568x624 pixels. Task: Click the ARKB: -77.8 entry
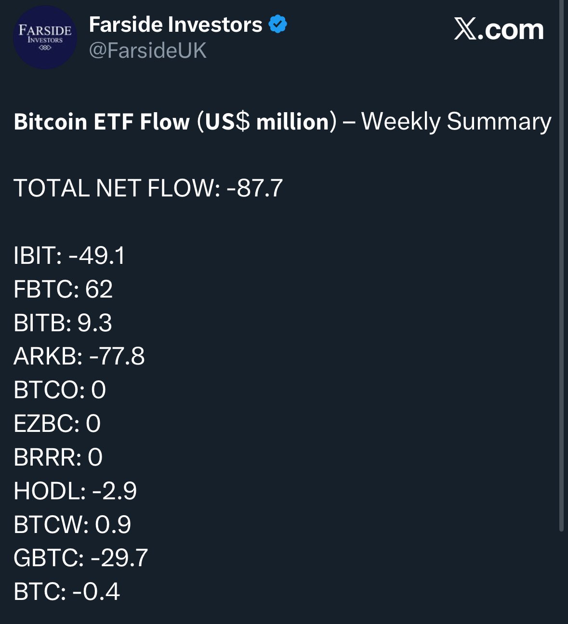pyautogui.click(x=79, y=356)
